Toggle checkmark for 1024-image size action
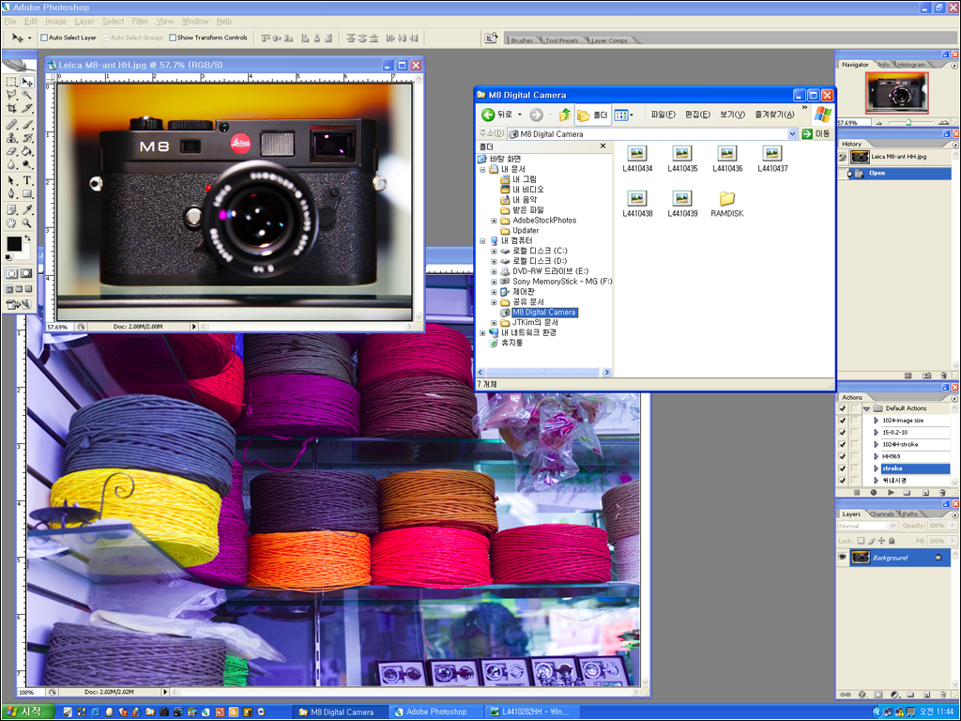This screenshot has width=961, height=721. click(x=842, y=421)
